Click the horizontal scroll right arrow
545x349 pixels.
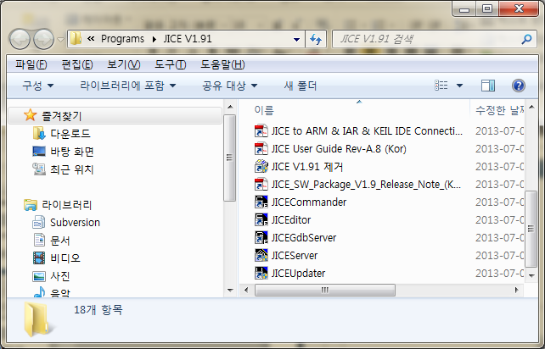(516, 290)
